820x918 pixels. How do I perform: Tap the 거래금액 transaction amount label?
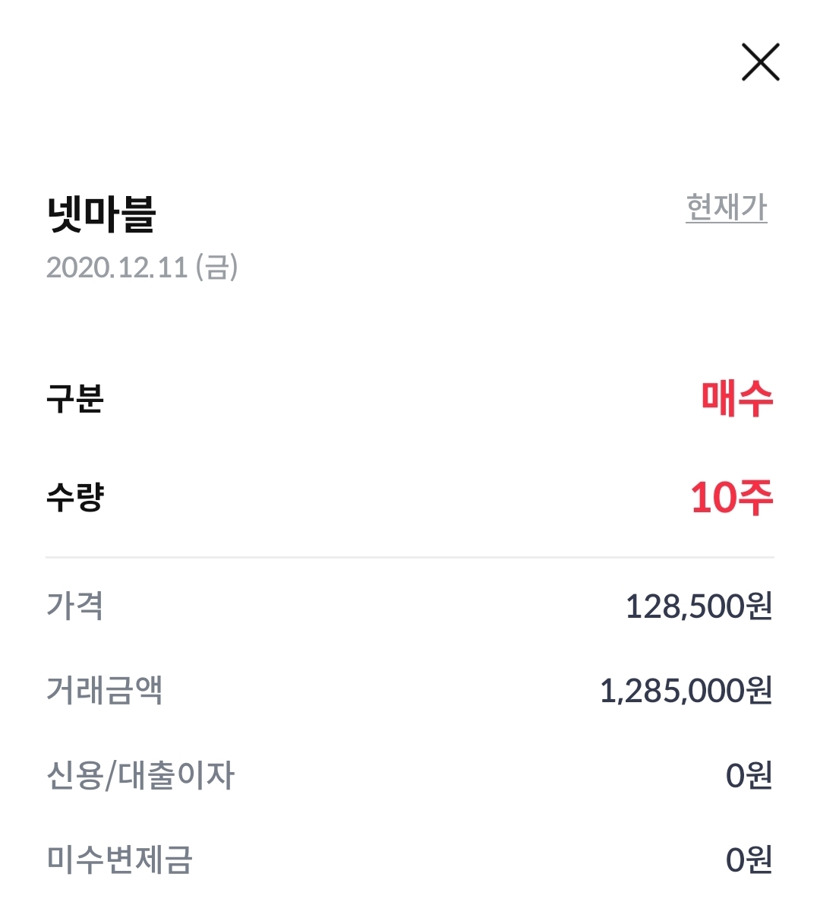click(105, 690)
